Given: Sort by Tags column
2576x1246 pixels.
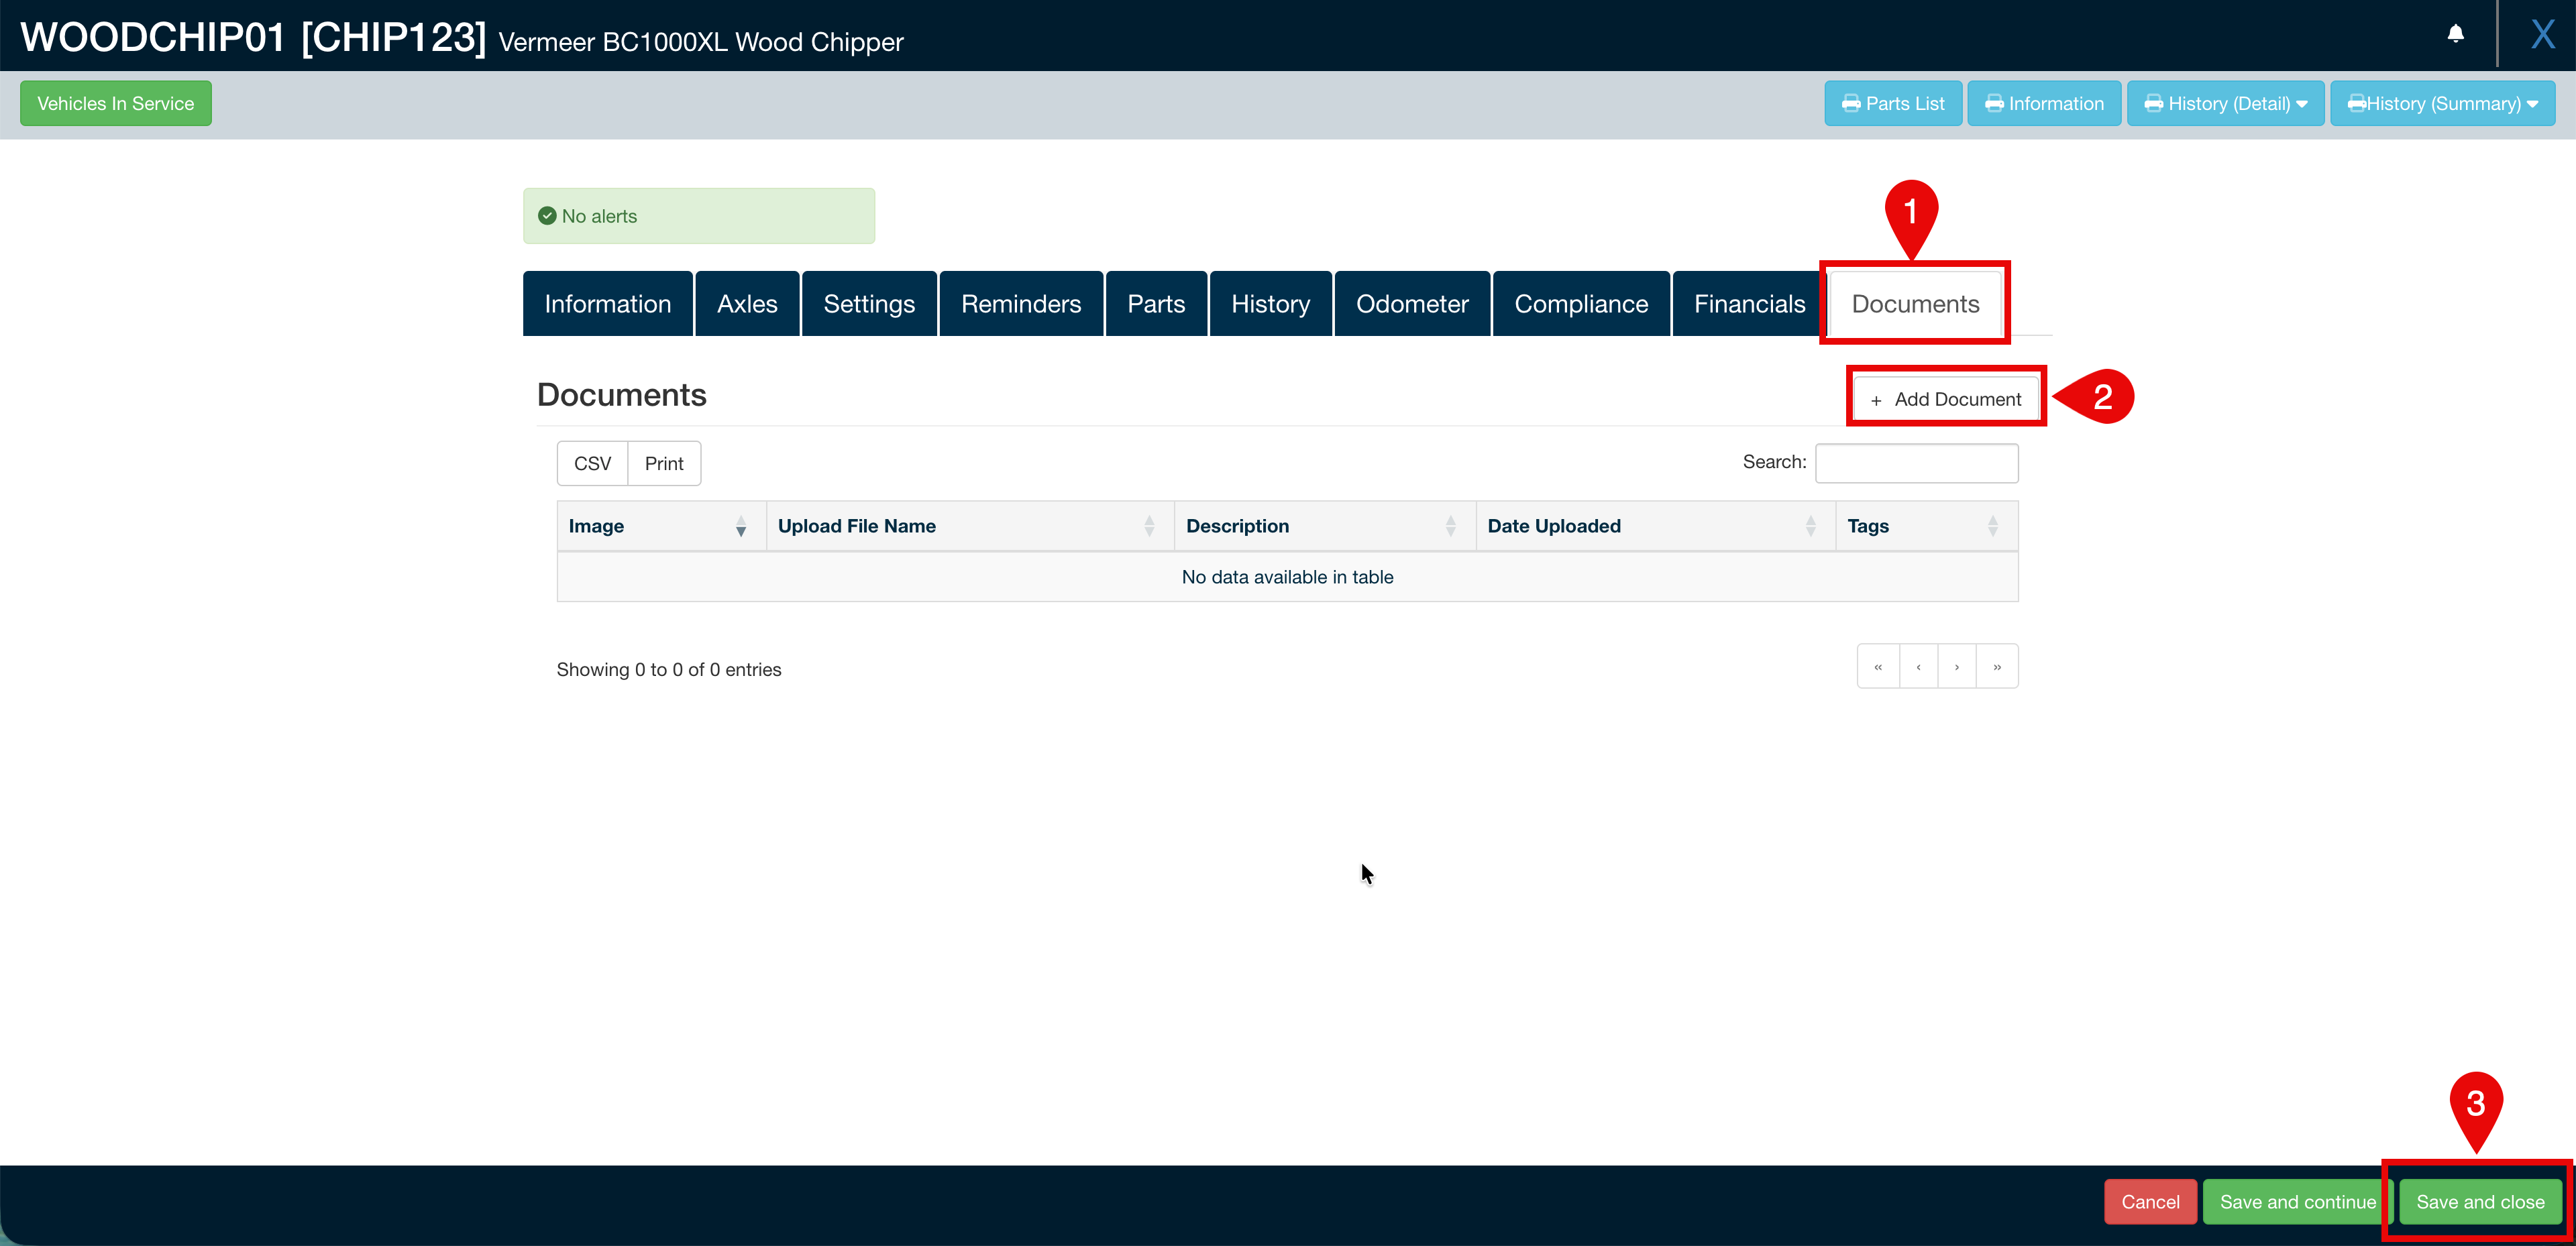Looking at the screenshot, I should [x=1926, y=526].
